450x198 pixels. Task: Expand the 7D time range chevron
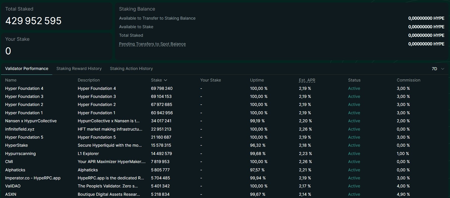(x=443, y=69)
